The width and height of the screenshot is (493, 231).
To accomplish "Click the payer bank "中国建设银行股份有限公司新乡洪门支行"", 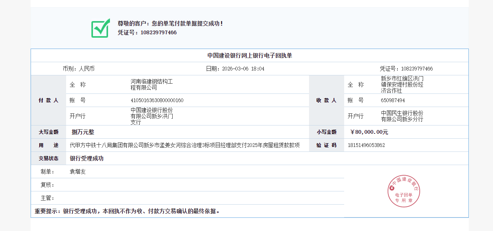I will click(151, 116).
